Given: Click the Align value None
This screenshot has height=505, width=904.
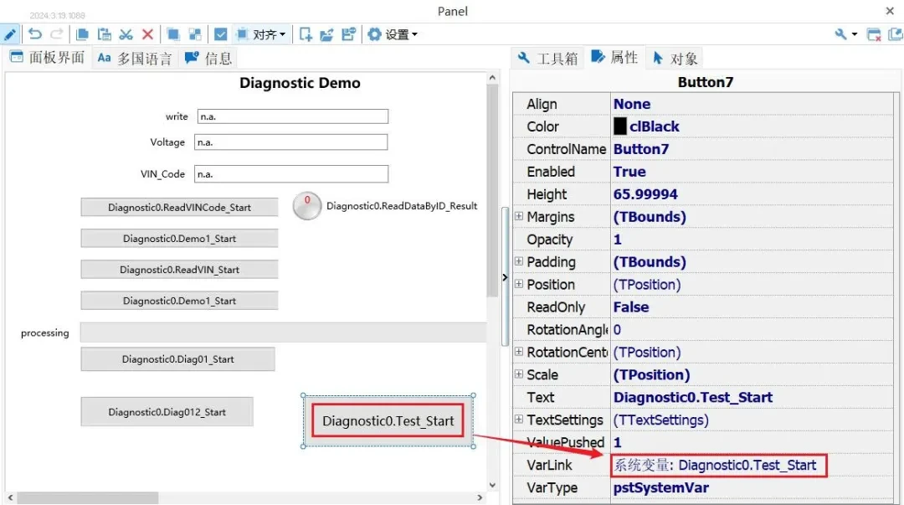Looking at the screenshot, I should click(632, 104).
